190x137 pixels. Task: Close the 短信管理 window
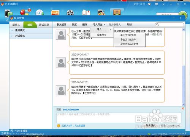(x=180, y=18)
